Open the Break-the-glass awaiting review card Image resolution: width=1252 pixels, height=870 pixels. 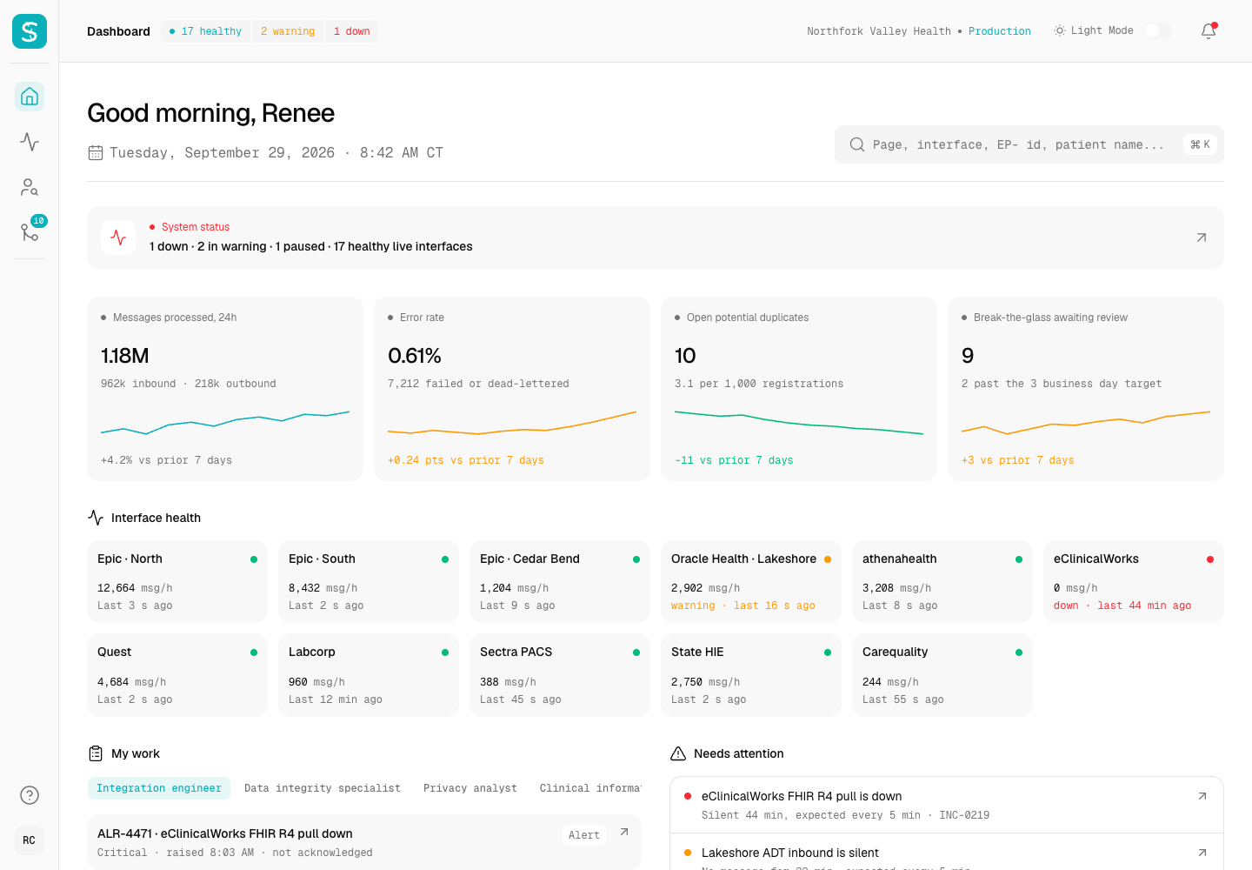pos(1086,389)
